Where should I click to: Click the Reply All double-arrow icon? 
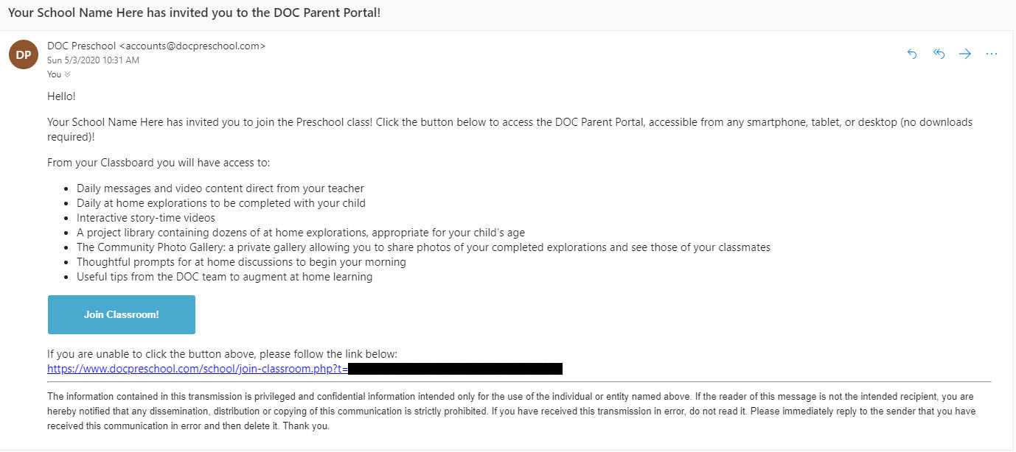click(x=939, y=54)
